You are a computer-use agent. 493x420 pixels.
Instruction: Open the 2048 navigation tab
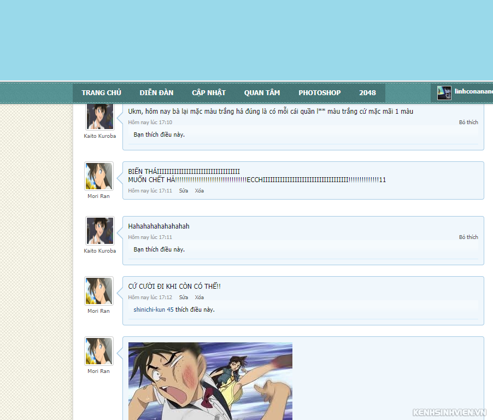click(367, 93)
